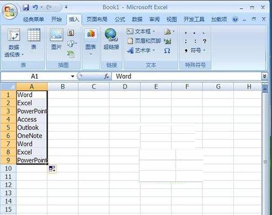The height and width of the screenshot is (215, 272).
Task: Open the Developer tab (开发工具)
Action: tap(194, 19)
